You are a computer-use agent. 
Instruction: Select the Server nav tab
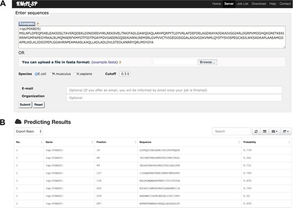click(x=229, y=4)
